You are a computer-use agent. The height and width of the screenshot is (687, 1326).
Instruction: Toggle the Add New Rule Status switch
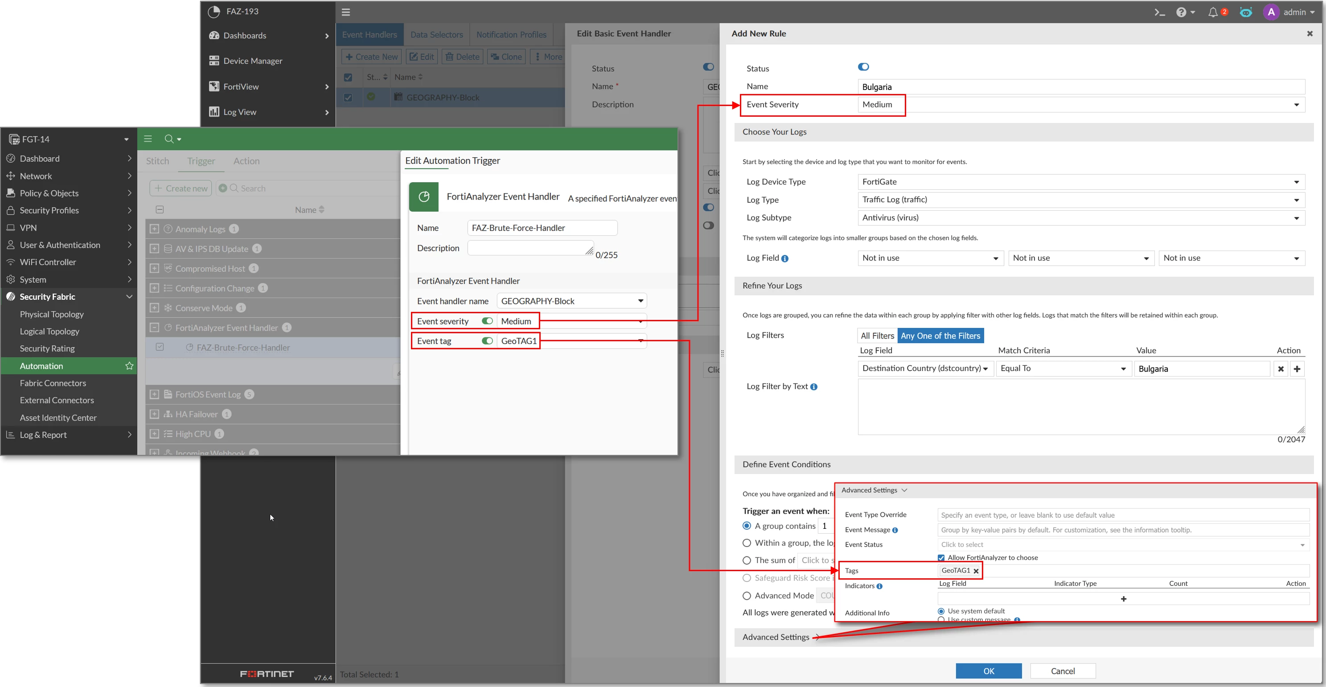(863, 67)
